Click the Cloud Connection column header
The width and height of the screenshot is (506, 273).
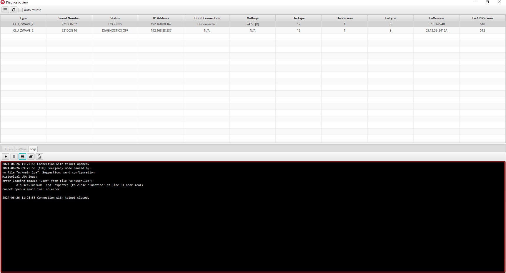pos(207,18)
